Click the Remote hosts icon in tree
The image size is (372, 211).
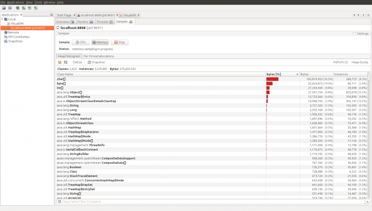click(6, 32)
